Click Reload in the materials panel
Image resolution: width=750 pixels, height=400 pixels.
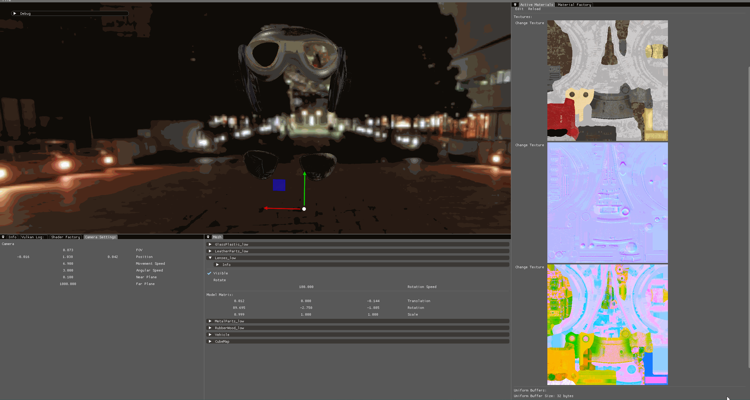point(534,9)
